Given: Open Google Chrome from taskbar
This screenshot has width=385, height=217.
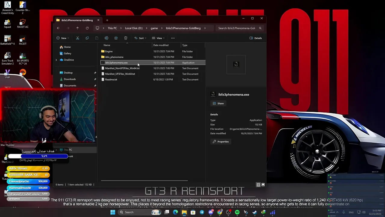Looking at the screenshot, I should 220,212.
